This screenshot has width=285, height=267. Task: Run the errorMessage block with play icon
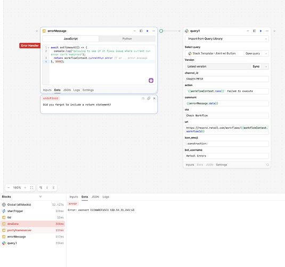[147, 31]
